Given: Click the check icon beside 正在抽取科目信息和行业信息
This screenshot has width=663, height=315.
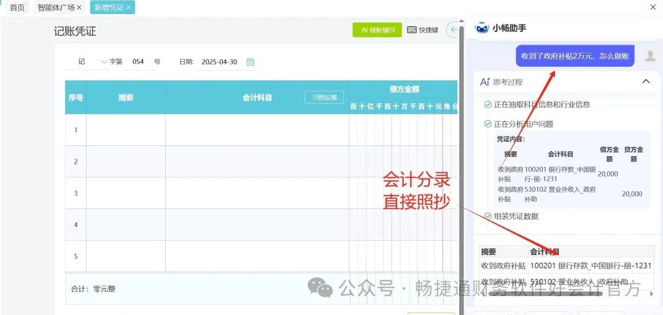Looking at the screenshot, I should (487, 104).
